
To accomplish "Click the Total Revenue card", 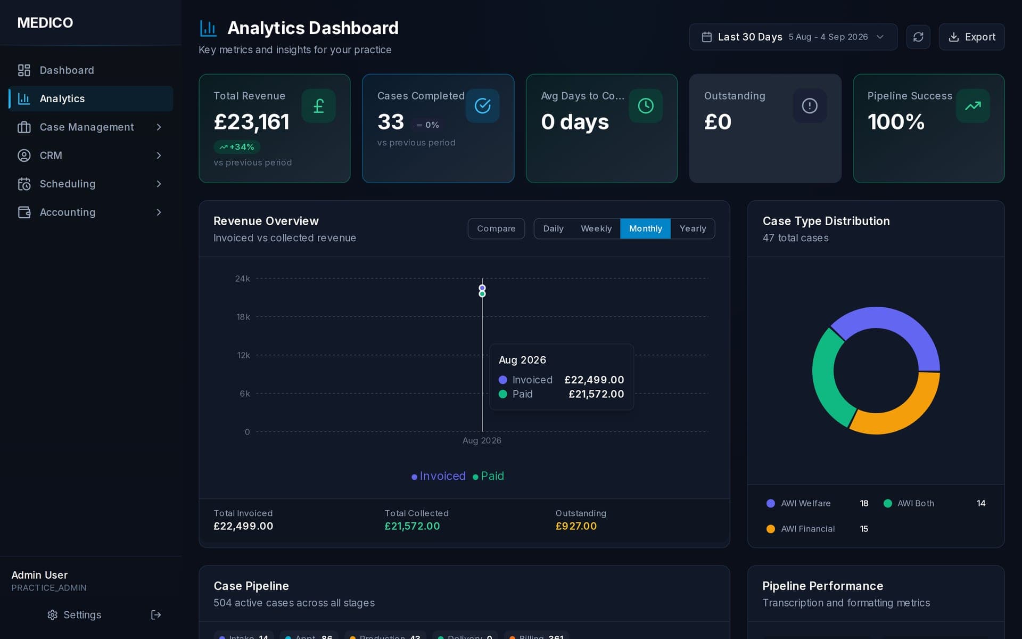I will 275,128.
